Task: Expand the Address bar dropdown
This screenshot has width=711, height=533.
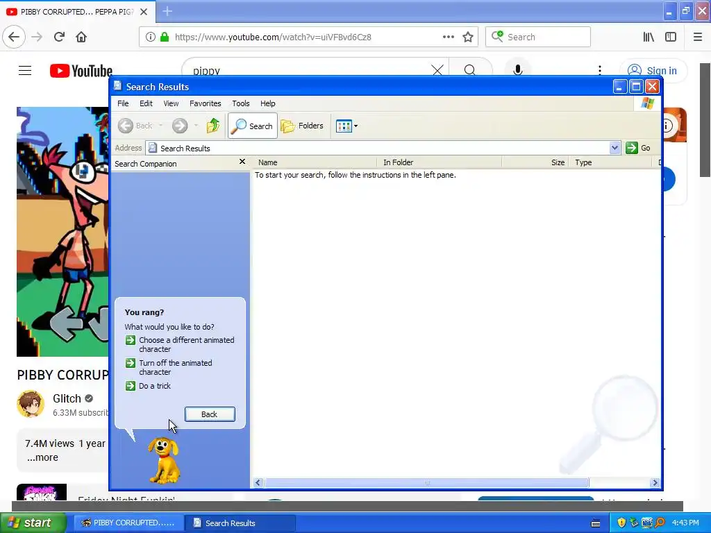Action: [614, 148]
